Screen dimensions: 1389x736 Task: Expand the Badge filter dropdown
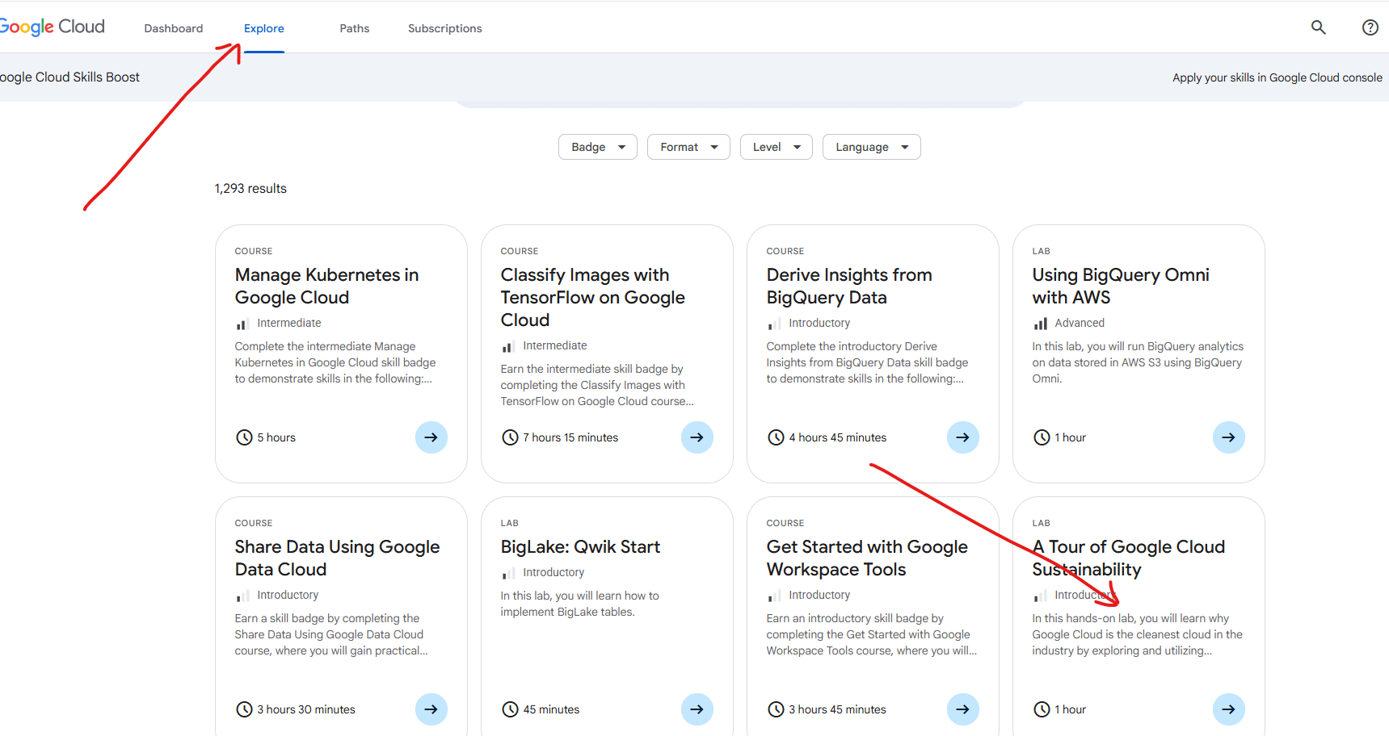pos(598,147)
